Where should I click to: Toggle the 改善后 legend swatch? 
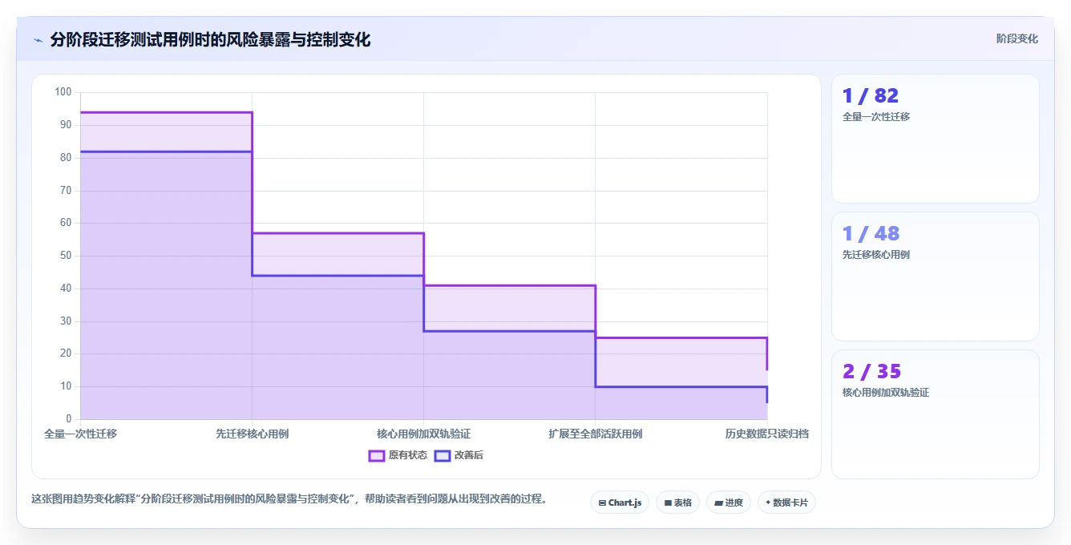pyautogui.click(x=443, y=455)
